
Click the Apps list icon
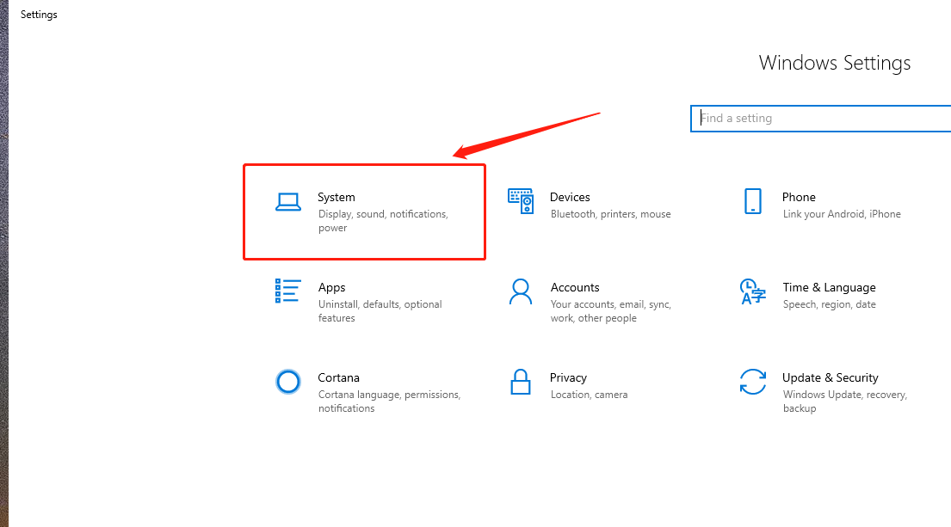pyautogui.click(x=287, y=291)
